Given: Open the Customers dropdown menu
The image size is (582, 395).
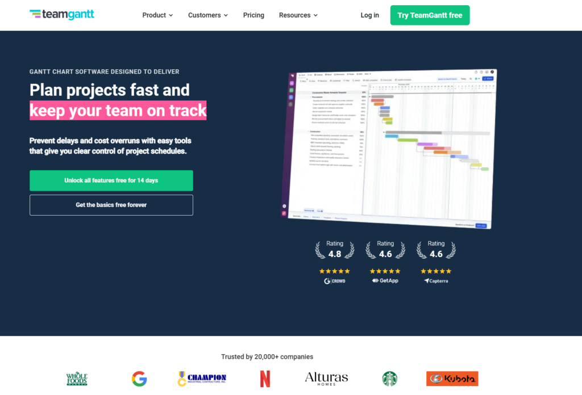Looking at the screenshot, I should (x=208, y=15).
